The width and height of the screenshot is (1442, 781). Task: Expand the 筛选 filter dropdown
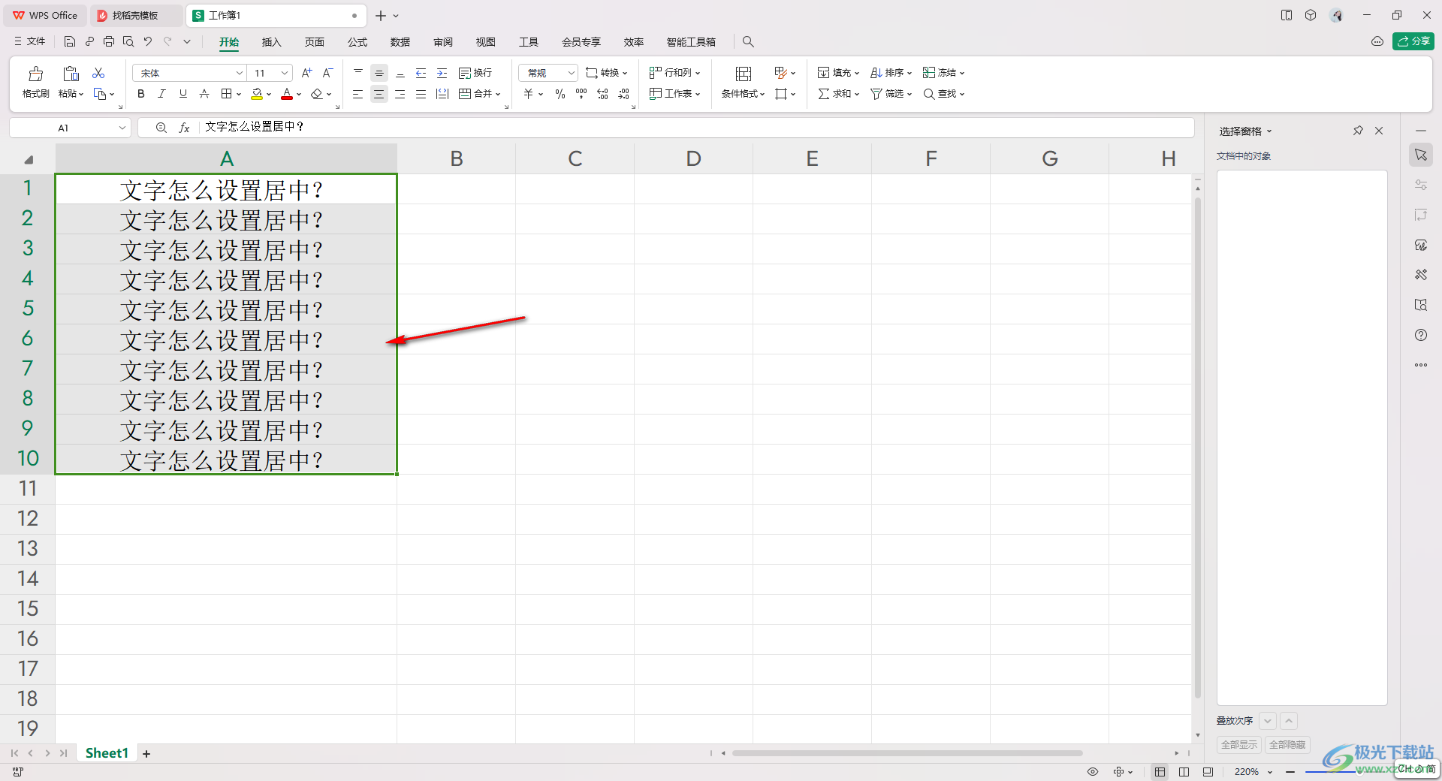tap(910, 95)
